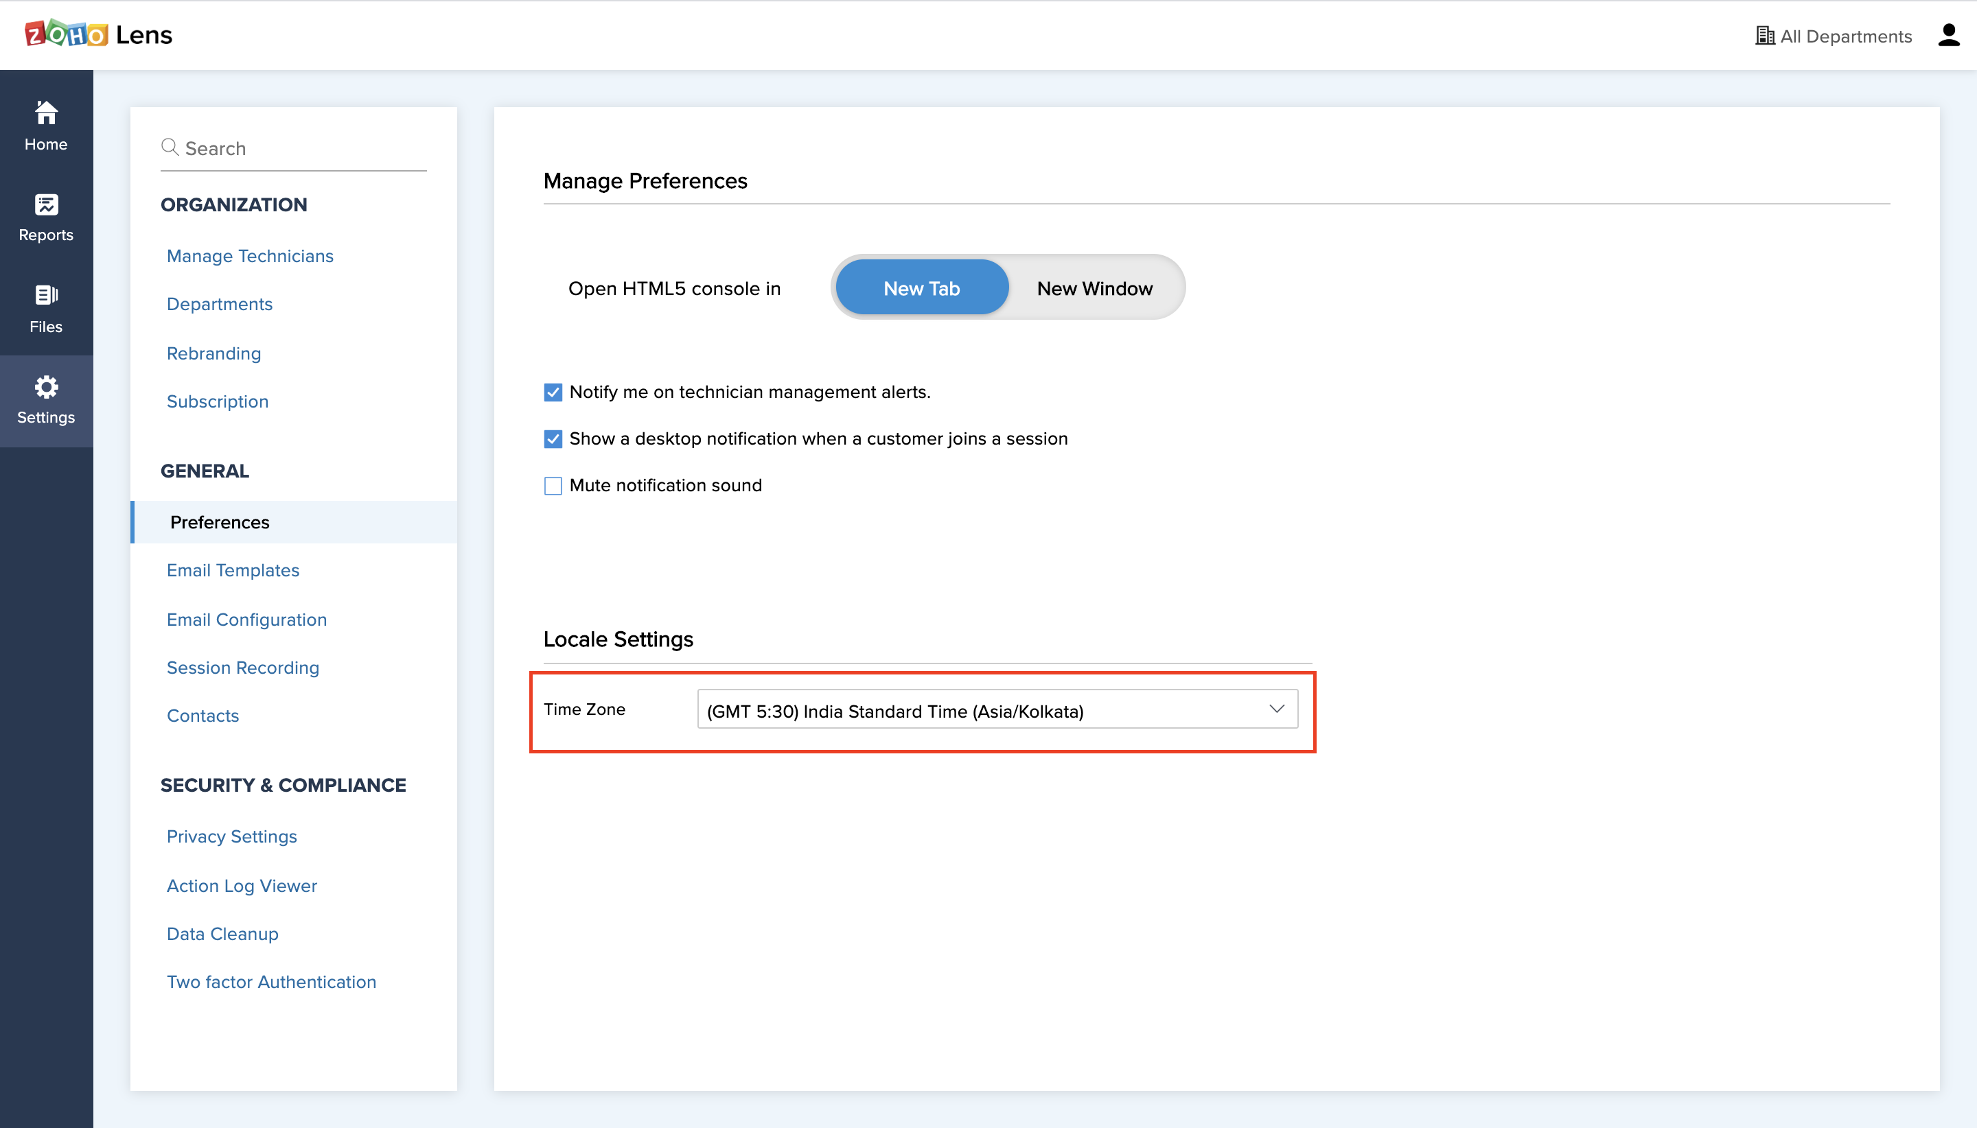The height and width of the screenshot is (1128, 1977).
Task: Open the Reports icon in sidebar
Action: point(46,205)
